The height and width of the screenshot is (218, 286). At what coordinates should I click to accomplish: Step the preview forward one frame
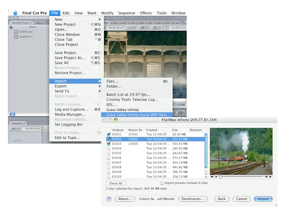[x=271, y=176]
